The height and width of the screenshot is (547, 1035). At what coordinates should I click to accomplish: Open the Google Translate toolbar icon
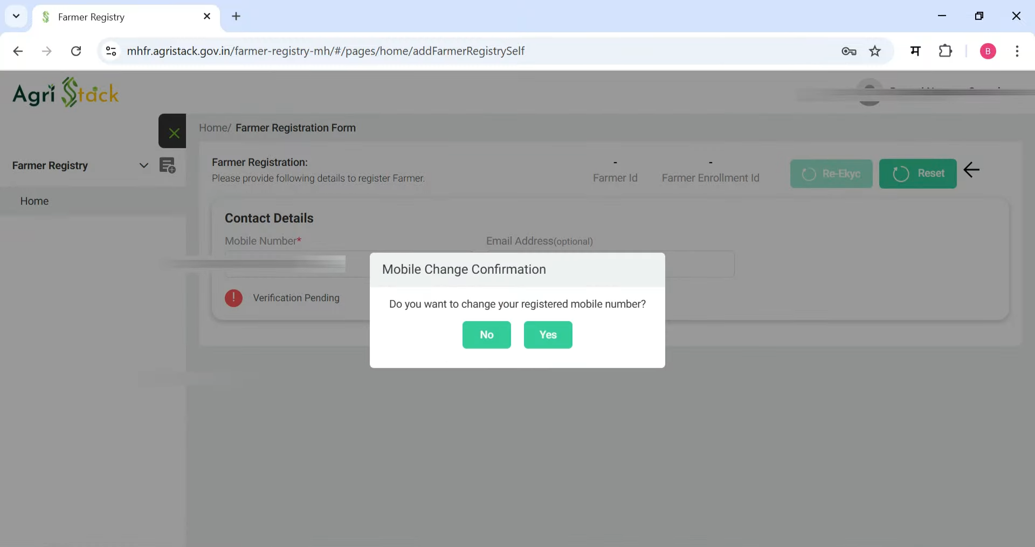pyautogui.click(x=915, y=51)
